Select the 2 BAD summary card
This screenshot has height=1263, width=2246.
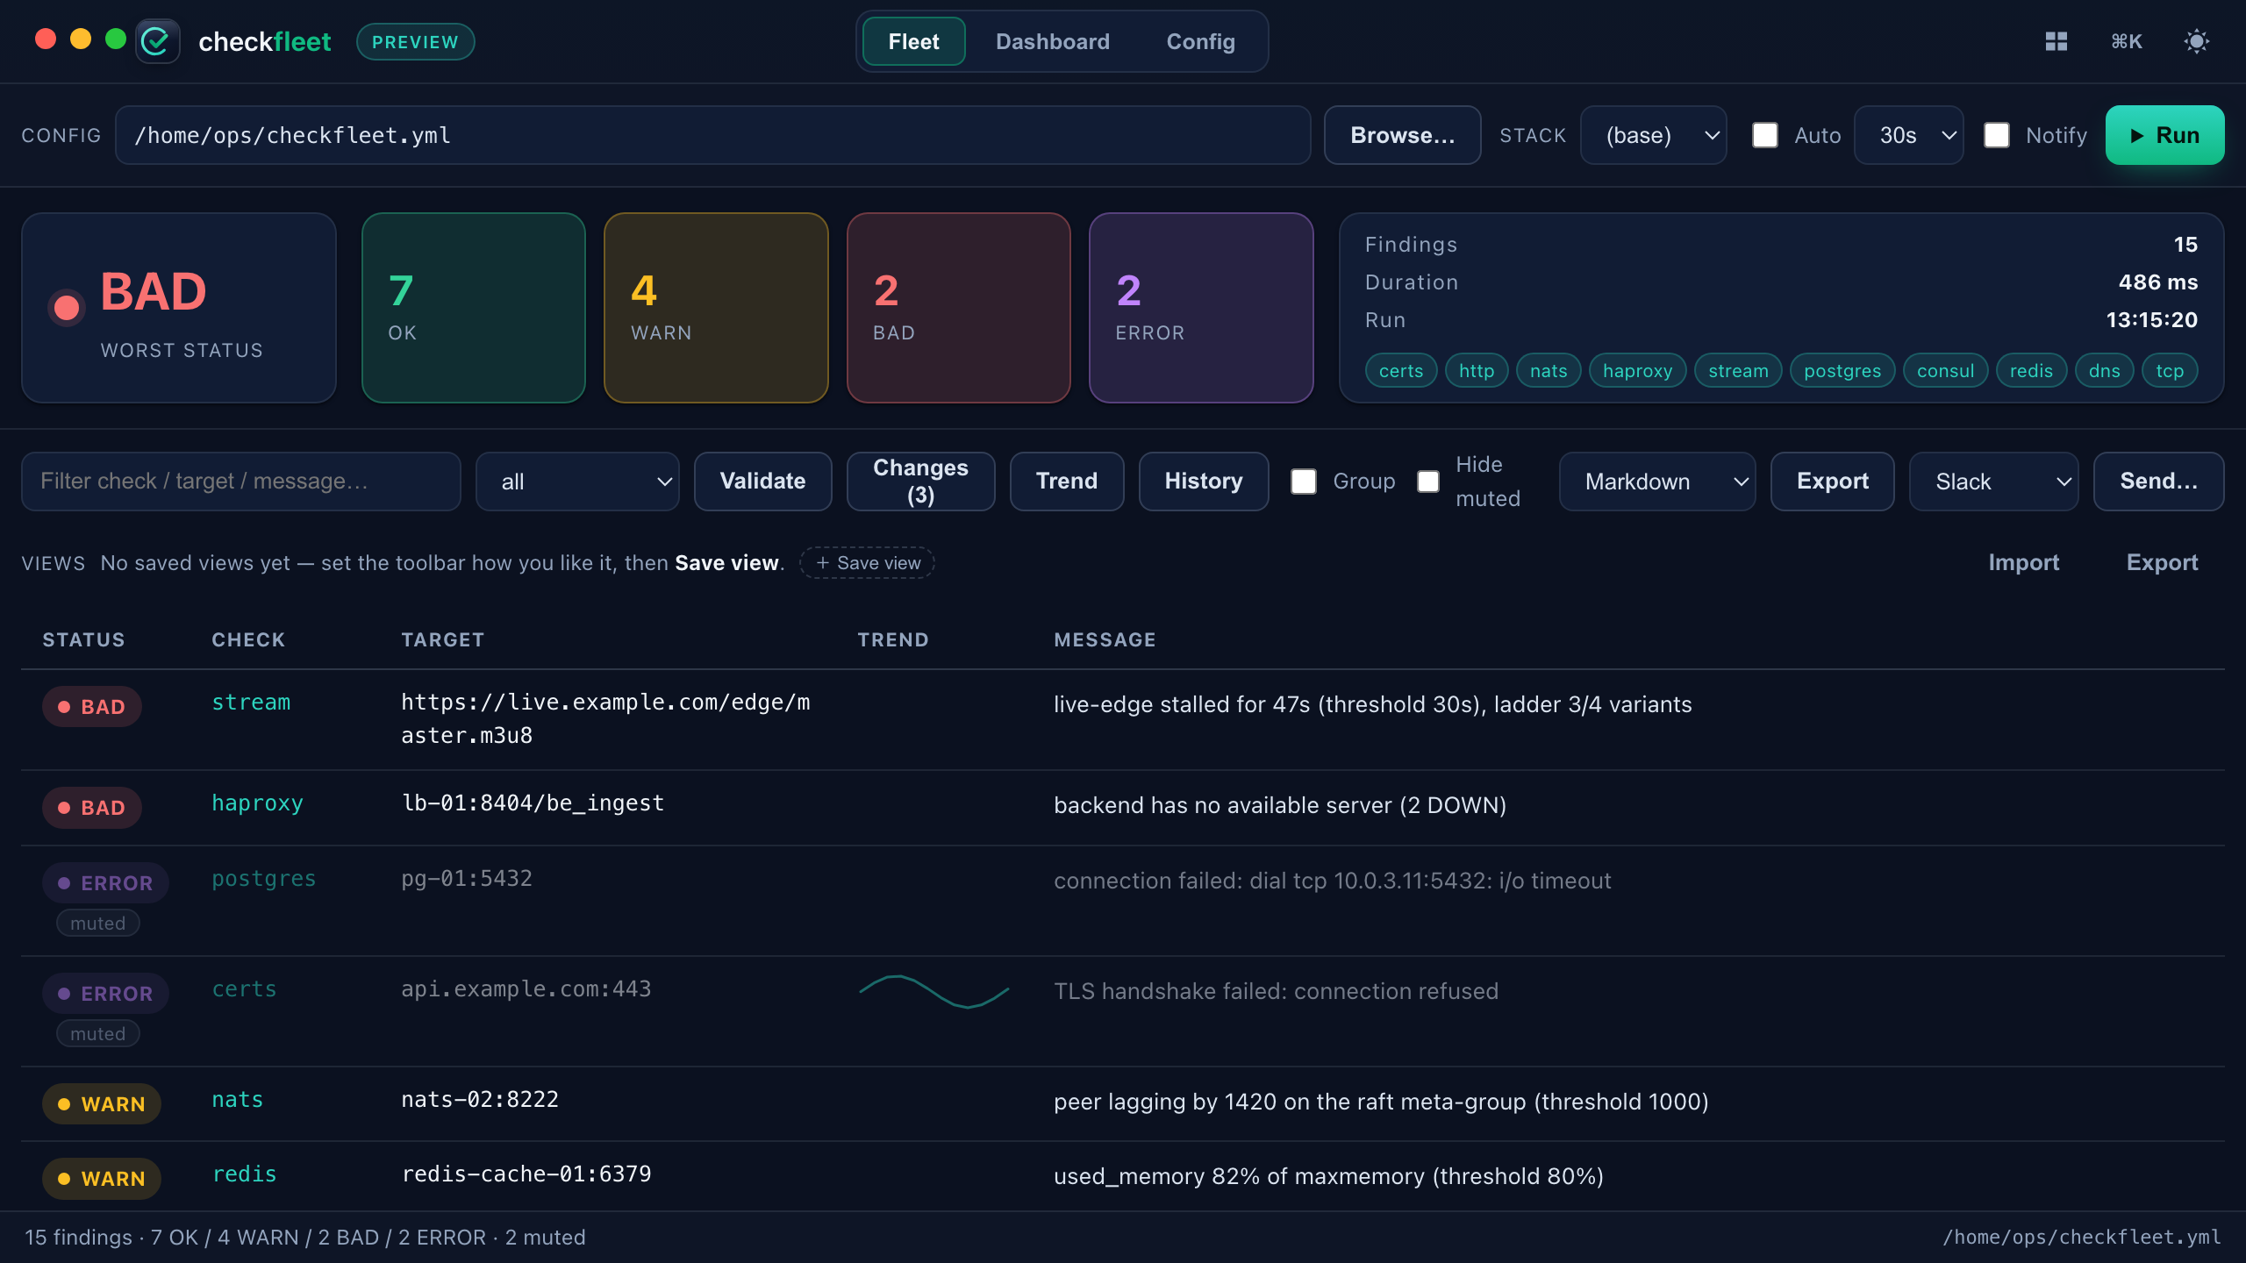[x=959, y=308]
